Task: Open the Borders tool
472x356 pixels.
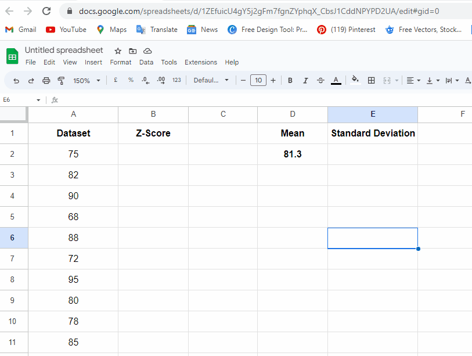Action: point(372,80)
